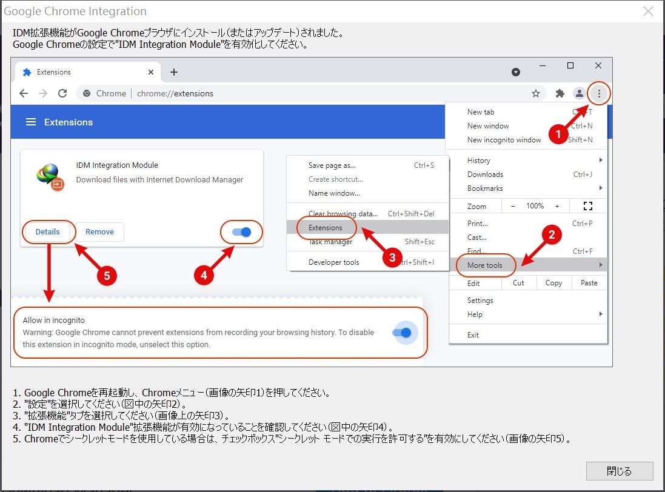This screenshot has height=492, width=665.
Task: Open Chrome's three-dot menu icon
Action: coord(599,93)
